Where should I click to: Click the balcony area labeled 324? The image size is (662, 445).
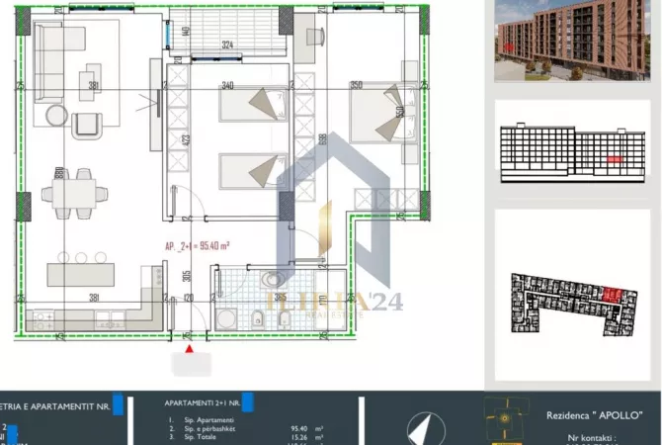click(229, 35)
